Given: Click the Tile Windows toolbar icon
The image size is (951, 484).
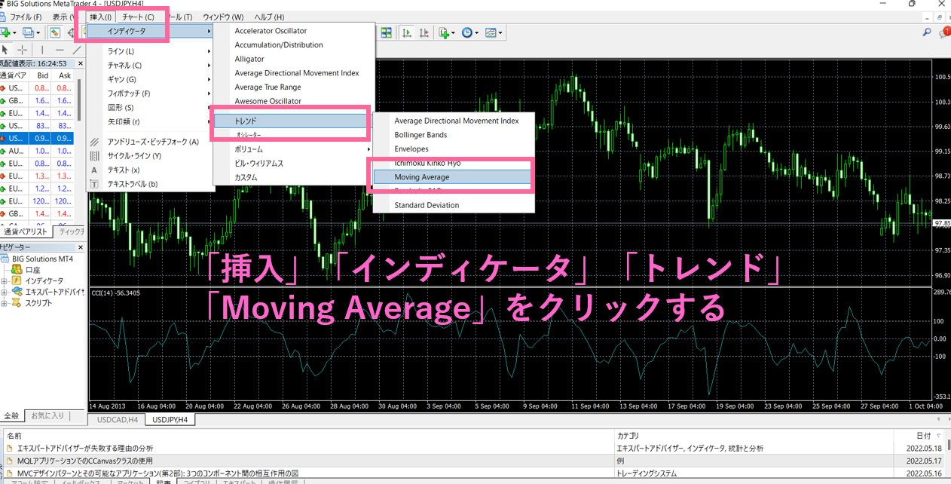Looking at the screenshot, I should pyautogui.click(x=386, y=32).
